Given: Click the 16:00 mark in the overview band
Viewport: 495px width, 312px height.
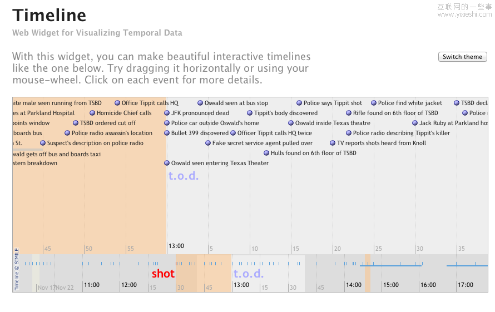Looking at the screenshot, I should pos(428,285).
